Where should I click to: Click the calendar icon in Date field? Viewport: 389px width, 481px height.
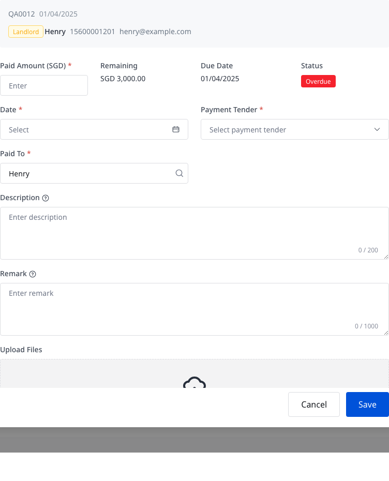[x=176, y=129]
